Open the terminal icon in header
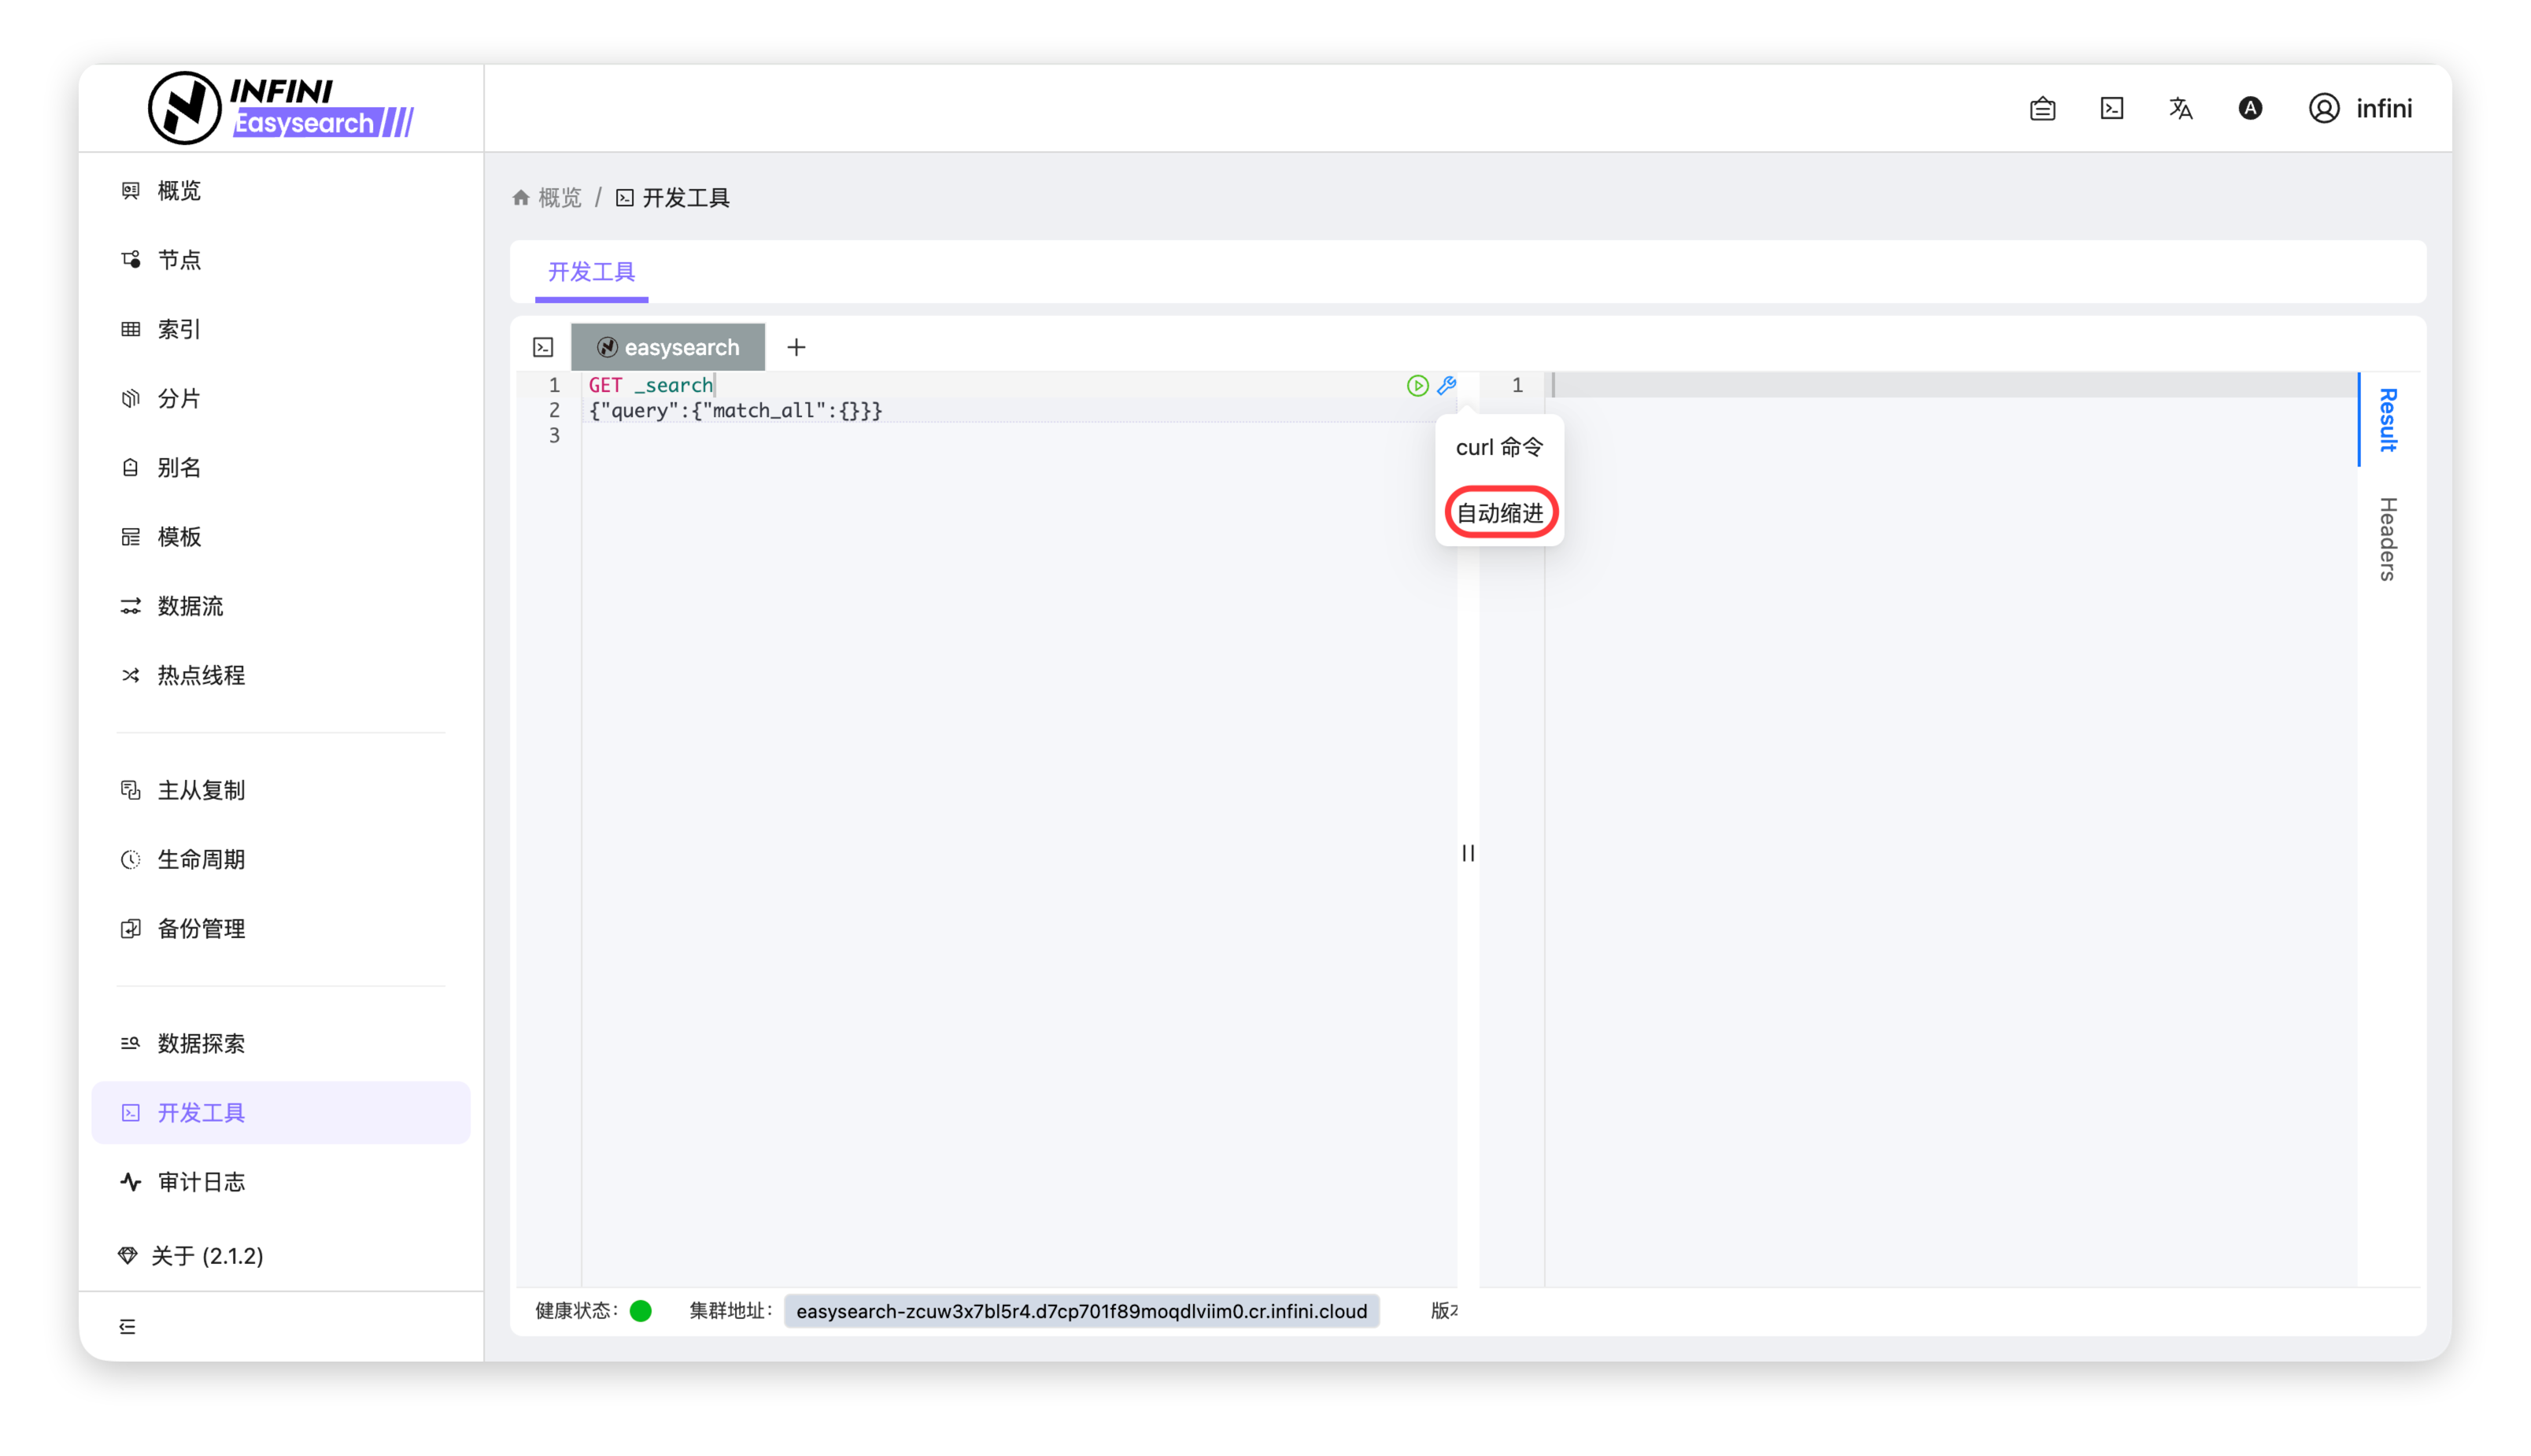This screenshot has width=2531, height=1456. (2111, 109)
